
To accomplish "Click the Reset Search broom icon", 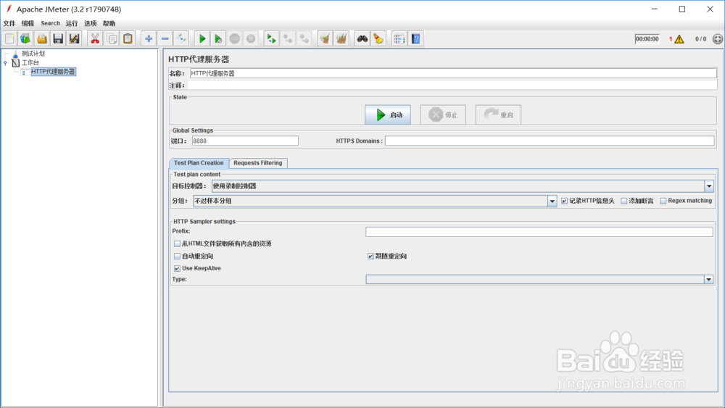I will point(378,39).
